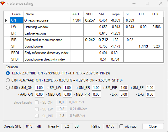
Task: Click the SL_PIR slope target value field
Action: (62, 116)
